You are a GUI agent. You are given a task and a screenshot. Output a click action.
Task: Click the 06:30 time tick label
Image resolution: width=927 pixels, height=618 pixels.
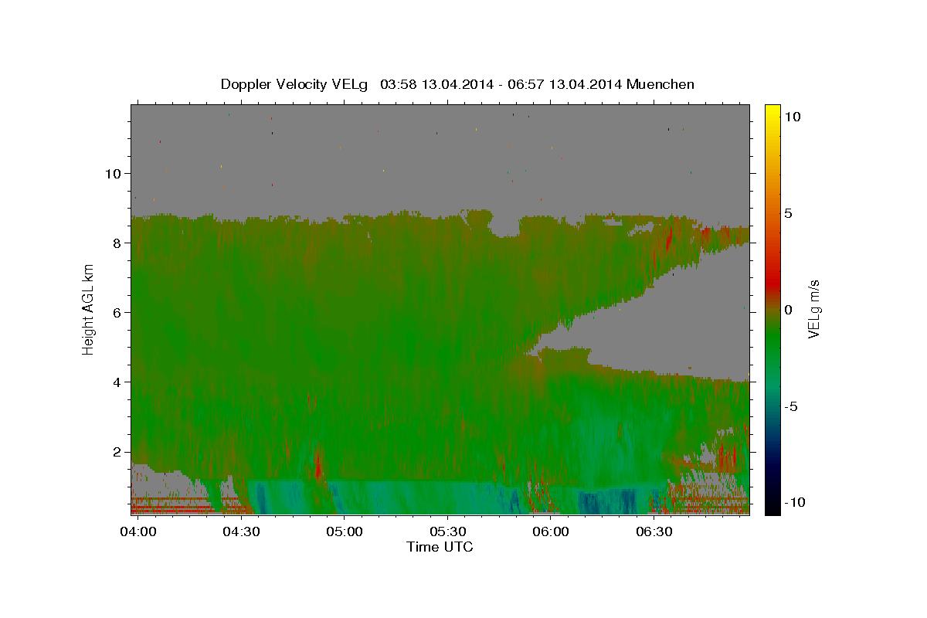click(x=655, y=532)
